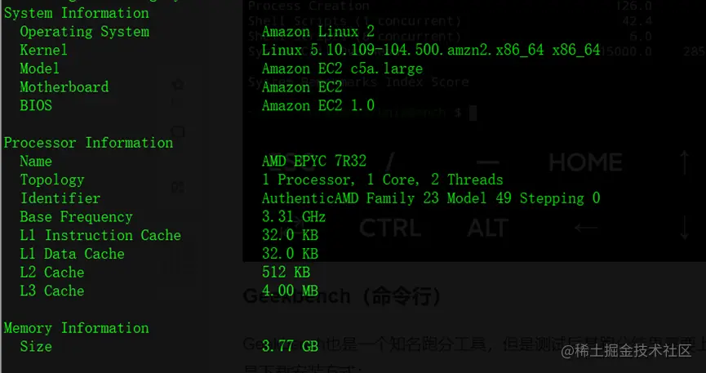Click the dimmed comment bubble sidebar icon
Viewport: 706px width, 373px height.
coord(178,131)
